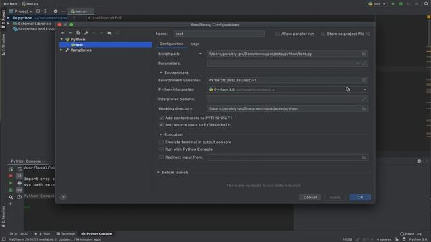431x242 pixels.
Task: Copy the selected configuration
Action: tap(78, 33)
